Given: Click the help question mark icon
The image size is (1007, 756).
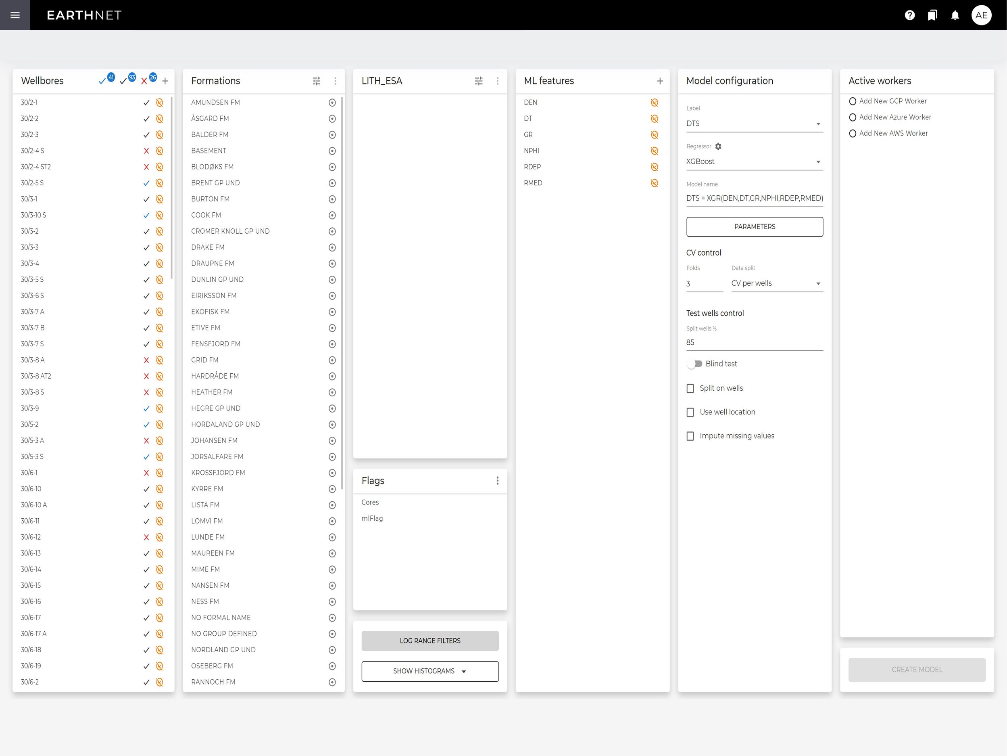Looking at the screenshot, I should (909, 15).
